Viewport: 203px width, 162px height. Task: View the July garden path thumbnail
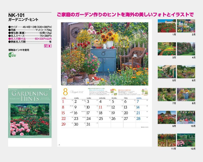pos(167,95)
